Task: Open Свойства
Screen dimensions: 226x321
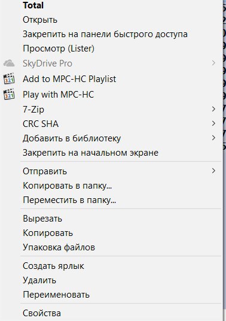Action: click(42, 313)
